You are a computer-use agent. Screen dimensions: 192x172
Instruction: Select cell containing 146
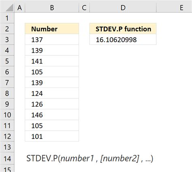(x=52, y=115)
